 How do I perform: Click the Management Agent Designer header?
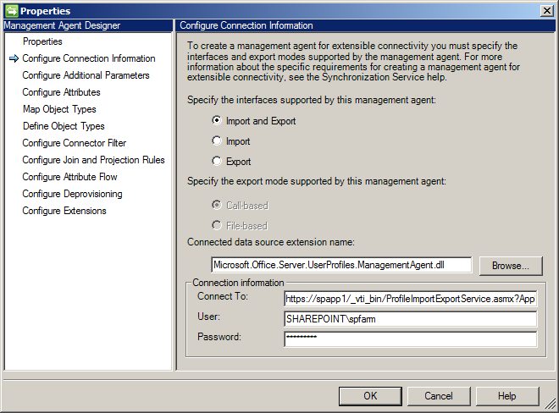tap(88, 25)
